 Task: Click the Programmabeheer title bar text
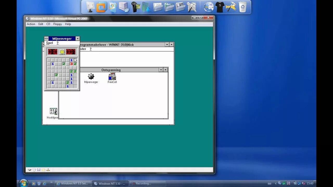(107, 45)
